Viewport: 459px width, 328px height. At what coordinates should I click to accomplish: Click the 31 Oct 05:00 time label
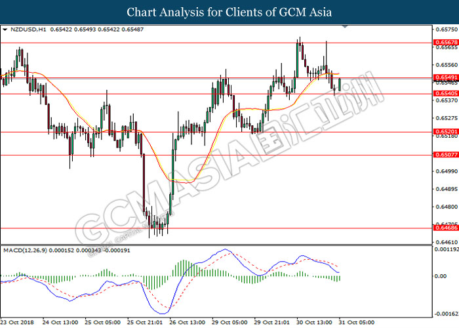click(x=357, y=323)
